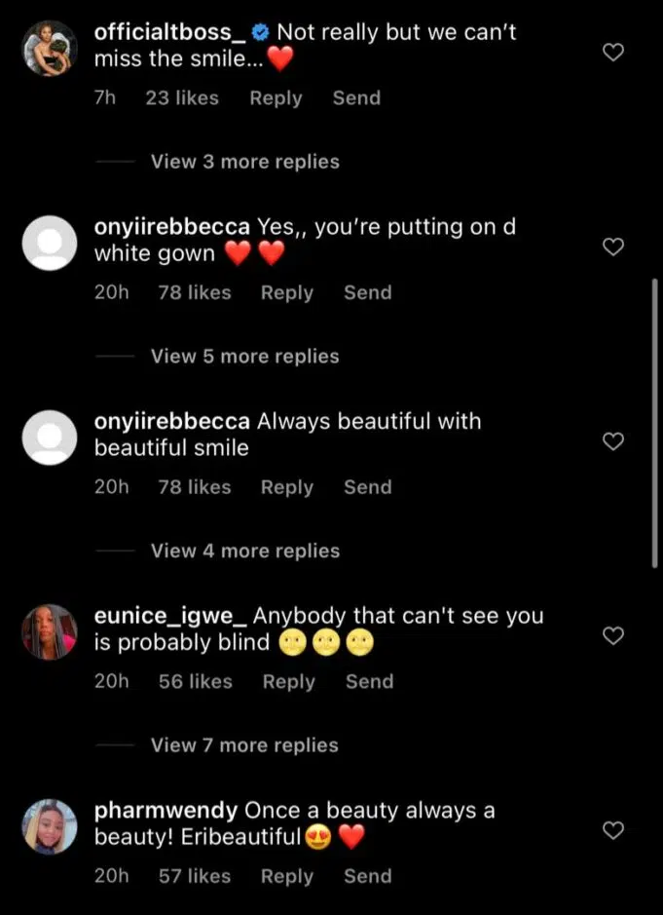This screenshot has height=915, width=663.
Task: Heart the 'putting on d white gown' comment
Action: point(613,248)
